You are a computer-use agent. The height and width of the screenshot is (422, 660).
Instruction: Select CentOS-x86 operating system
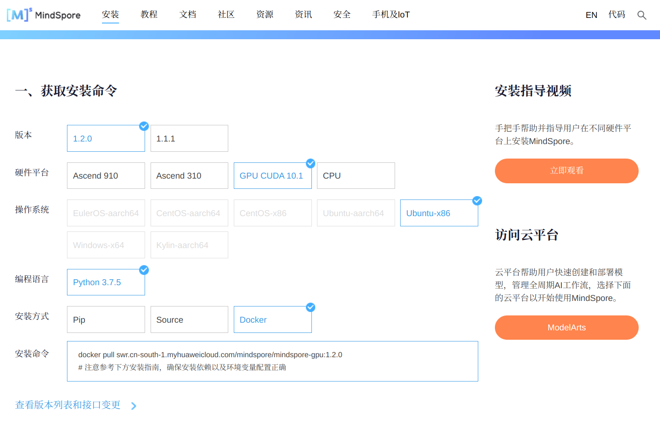273,213
